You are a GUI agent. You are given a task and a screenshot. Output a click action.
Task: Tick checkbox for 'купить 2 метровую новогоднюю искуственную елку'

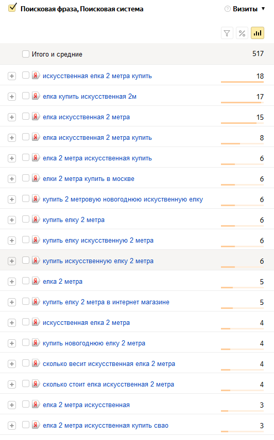click(26, 199)
